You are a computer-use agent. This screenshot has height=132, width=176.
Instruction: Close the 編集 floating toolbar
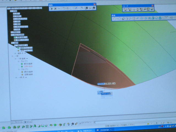pyautogui.click(x=95, y=4)
